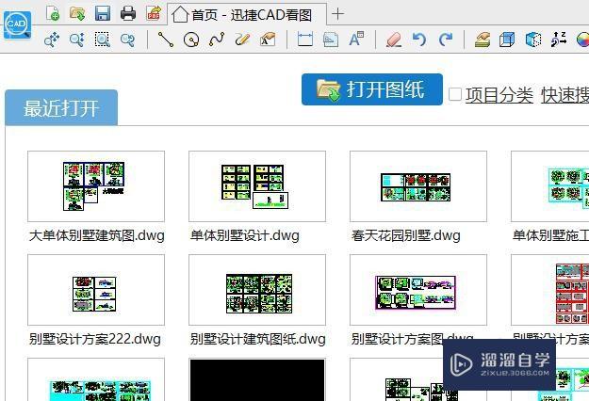
Task: Activate the distance measurement tool
Action: [305, 40]
